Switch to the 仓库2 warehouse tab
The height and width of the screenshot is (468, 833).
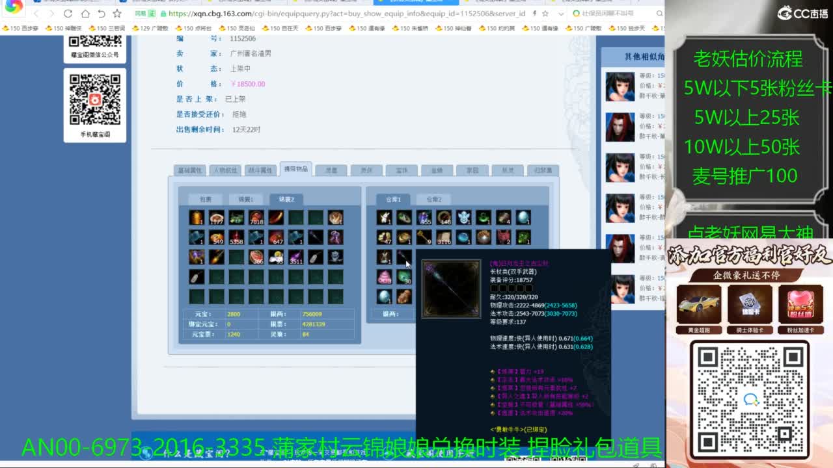433,200
